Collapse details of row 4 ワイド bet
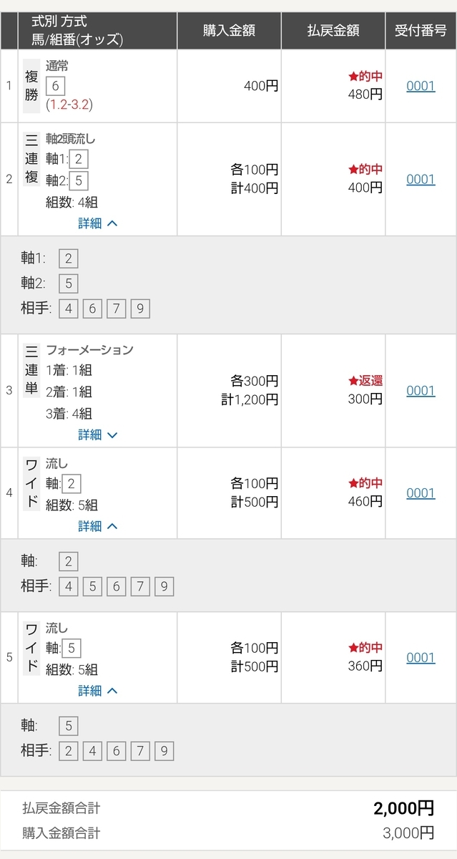 click(98, 526)
